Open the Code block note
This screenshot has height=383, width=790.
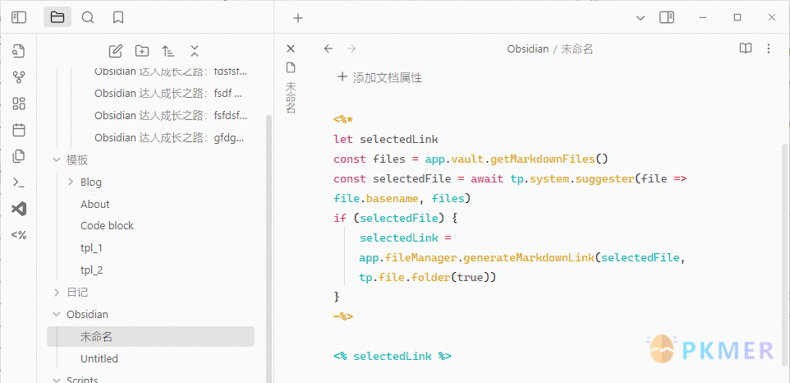coord(107,226)
